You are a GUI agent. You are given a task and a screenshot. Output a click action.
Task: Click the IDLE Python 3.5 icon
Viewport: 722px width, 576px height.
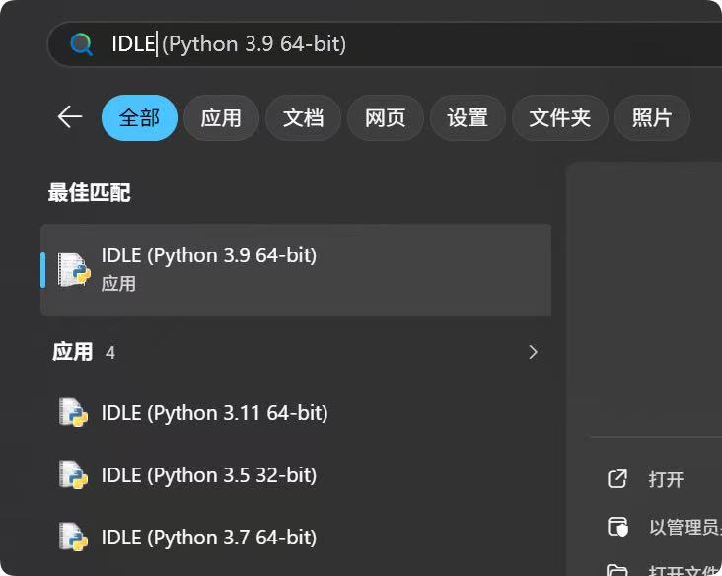point(74,475)
